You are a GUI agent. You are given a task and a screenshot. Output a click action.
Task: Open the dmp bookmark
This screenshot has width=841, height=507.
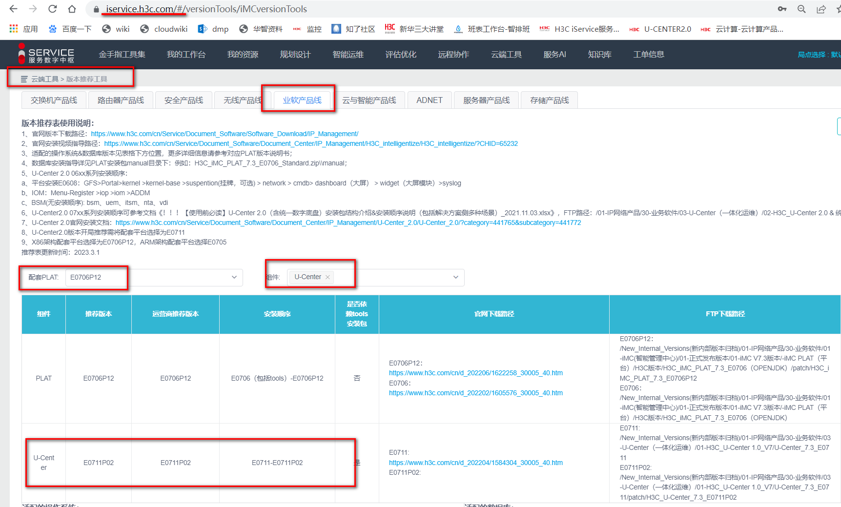click(x=213, y=29)
